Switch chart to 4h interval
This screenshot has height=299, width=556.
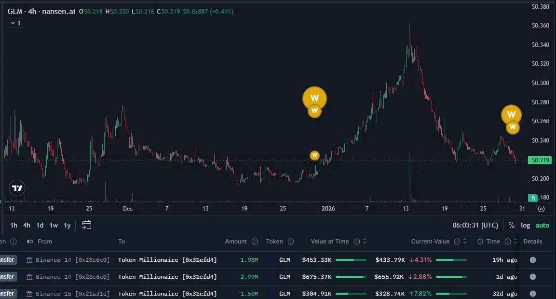click(27, 225)
